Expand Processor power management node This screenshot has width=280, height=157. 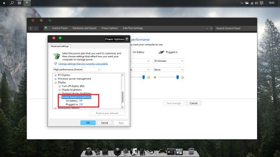(x=55, y=79)
